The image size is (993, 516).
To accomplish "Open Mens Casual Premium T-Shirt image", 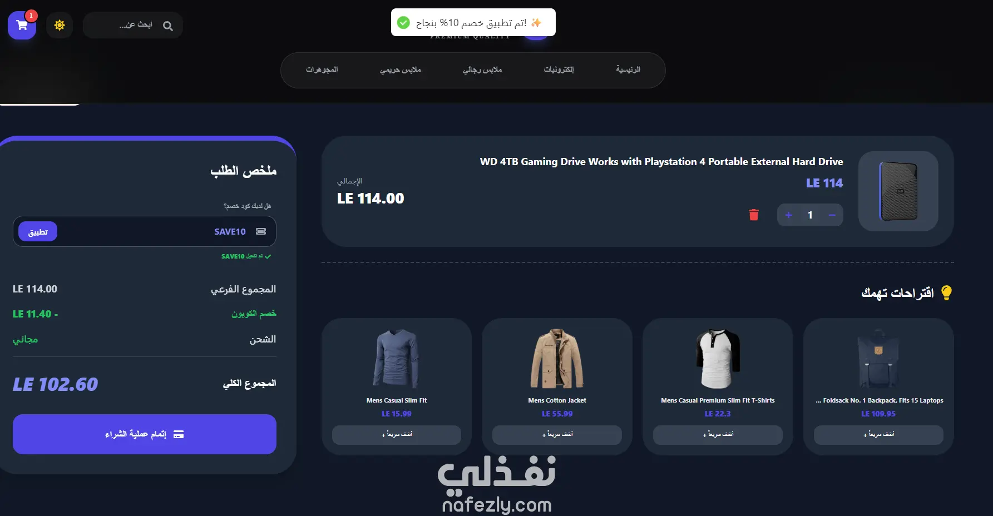I will pos(718,359).
